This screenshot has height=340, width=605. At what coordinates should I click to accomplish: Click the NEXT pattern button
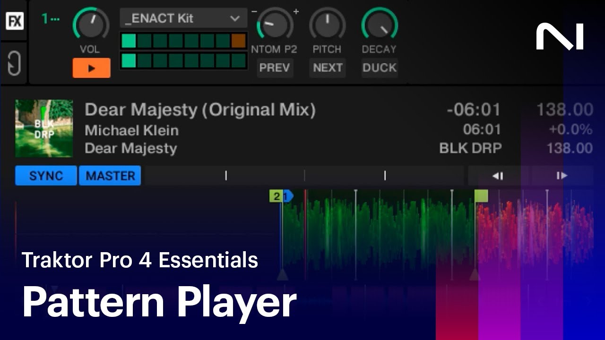tap(328, 68)
